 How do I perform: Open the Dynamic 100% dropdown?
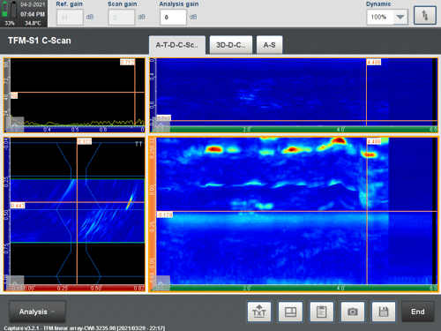pos(387,17)
